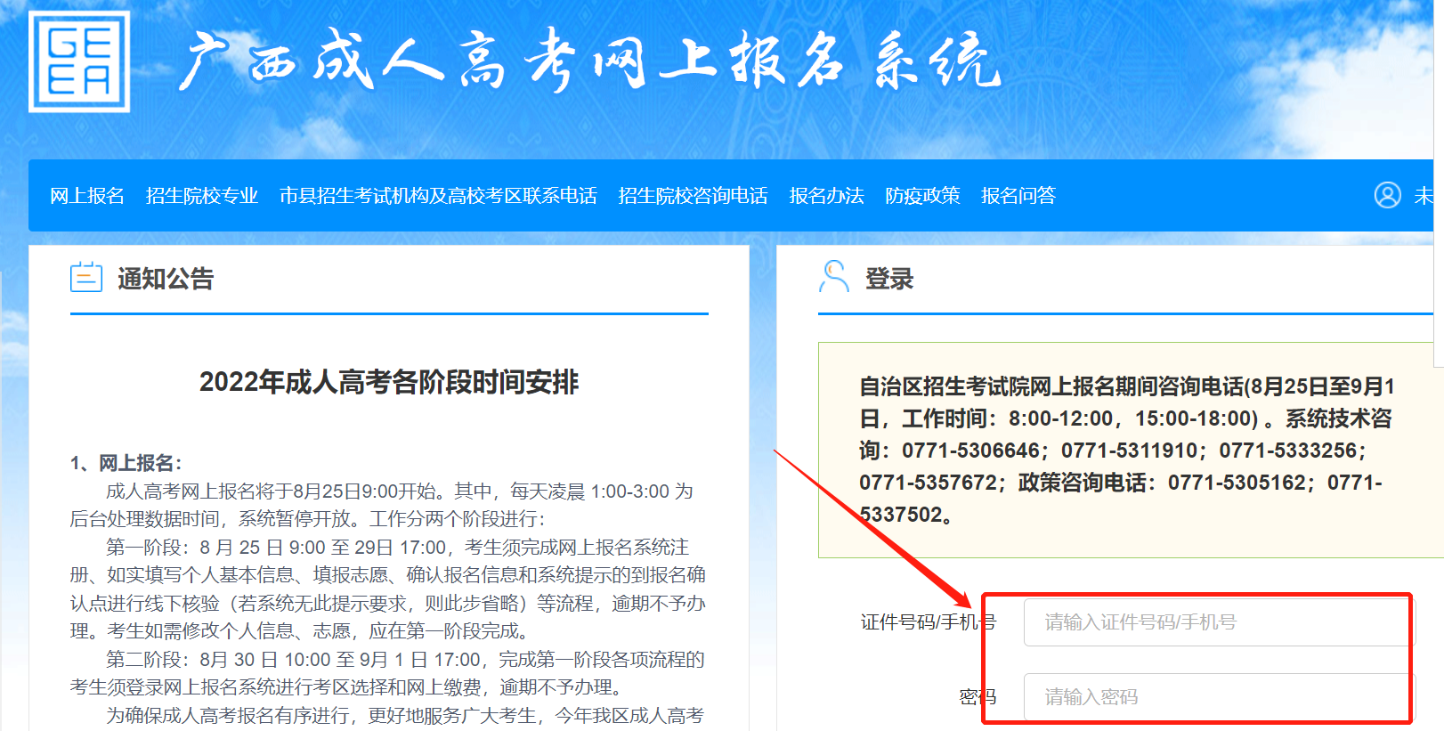The height and width of the screenshot is (731, 1444).
Task: Click phone number 0771-5311910
Action: click(x=1130, y=451)
